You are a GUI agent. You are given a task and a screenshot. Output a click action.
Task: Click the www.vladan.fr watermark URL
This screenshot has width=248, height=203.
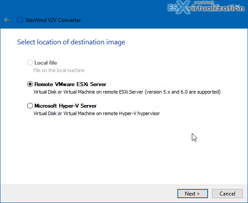click(x=204, y=2)
